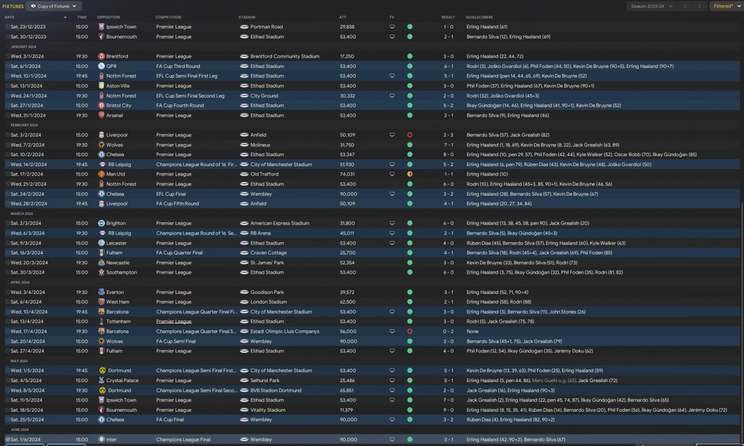
Task: Click attendance 74,031 at Old Trafford
Action: point(347,174)
